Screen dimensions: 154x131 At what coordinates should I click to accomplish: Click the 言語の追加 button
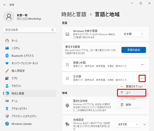coord(134,50)
